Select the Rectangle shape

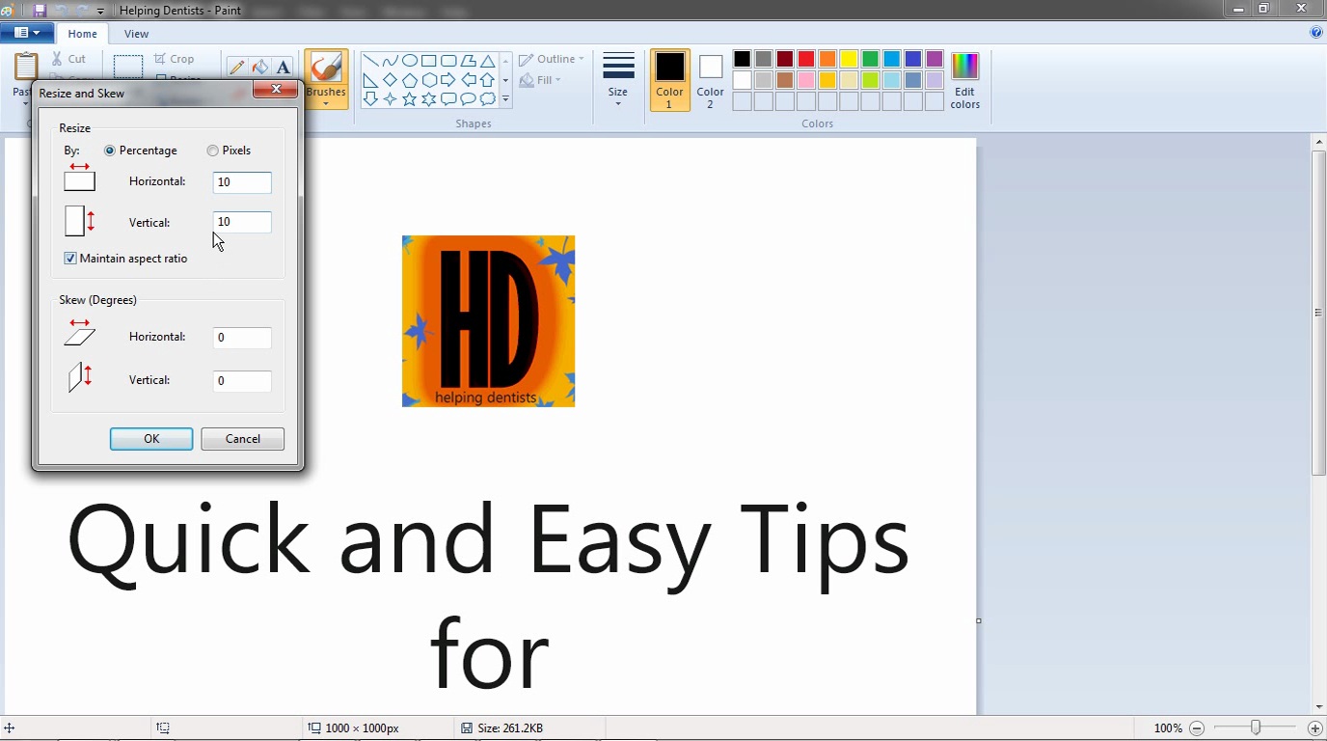(x=428, y=59)
